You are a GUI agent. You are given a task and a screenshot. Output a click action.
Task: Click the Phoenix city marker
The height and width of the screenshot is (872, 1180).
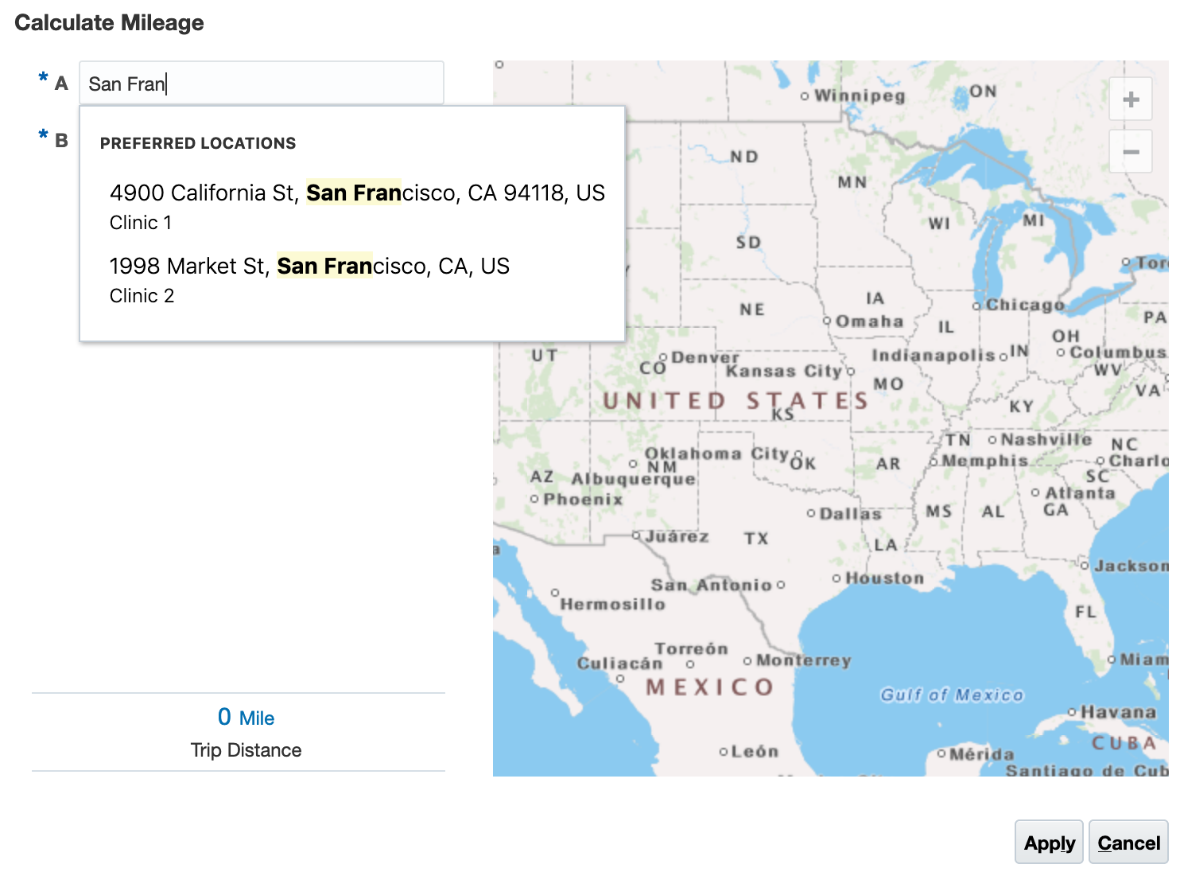click(x=534, y=499)
